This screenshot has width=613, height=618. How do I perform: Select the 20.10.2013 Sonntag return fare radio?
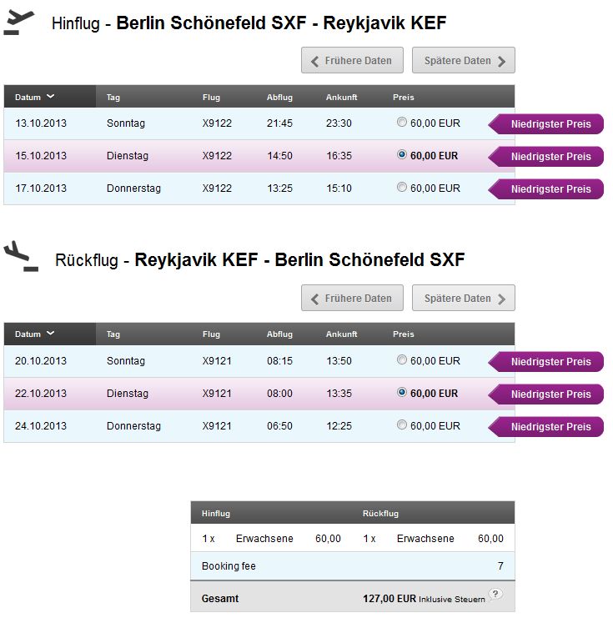pos(402,359)
